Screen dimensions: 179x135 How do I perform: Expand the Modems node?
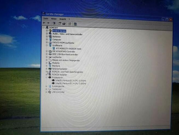(47, 63)
